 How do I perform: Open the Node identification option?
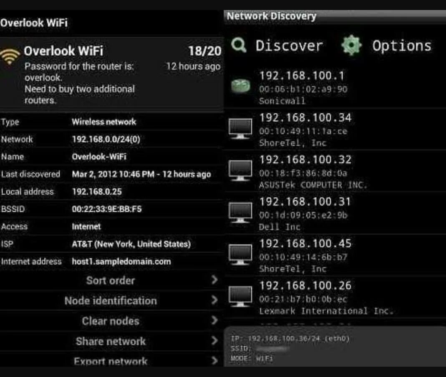pyautogui.click(x=111, y=301)
